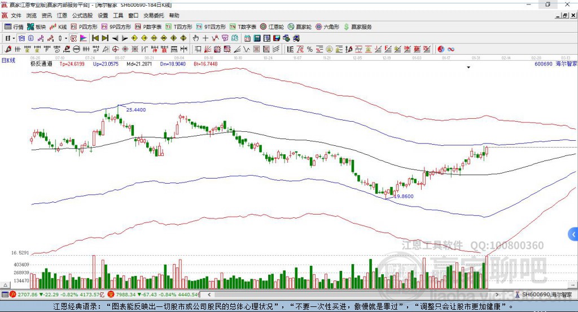Open the 赢家轮 wheel tool
The image size is (578, 312).
tap(300, 27)
